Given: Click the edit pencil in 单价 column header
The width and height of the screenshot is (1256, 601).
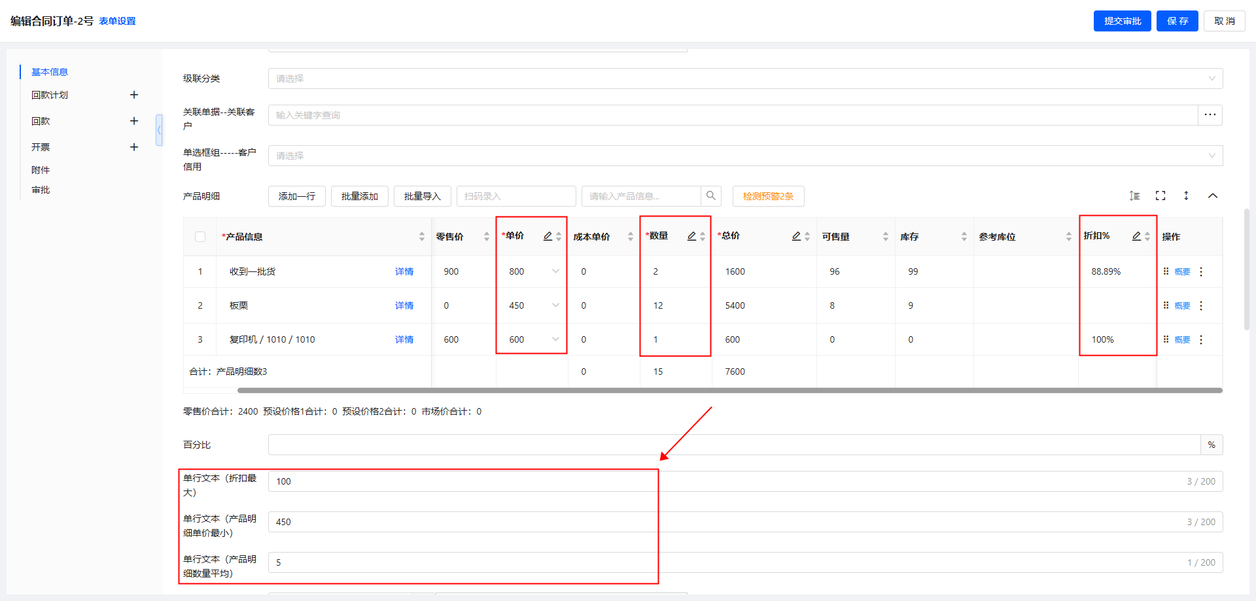Looking at the screenshot, I should [548, 236].
